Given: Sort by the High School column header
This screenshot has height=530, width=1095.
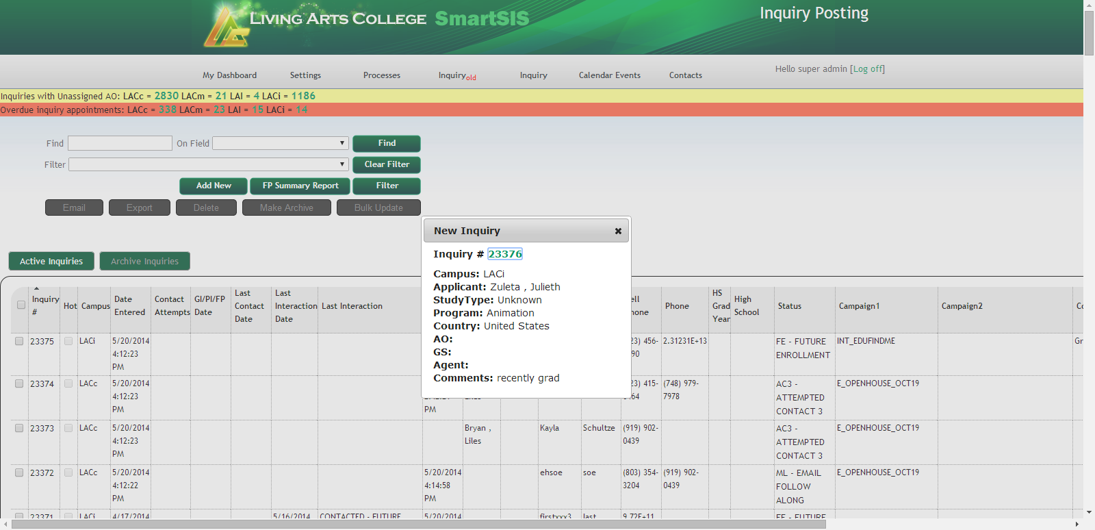Looking at the screenshot, I should pos(747,305).
